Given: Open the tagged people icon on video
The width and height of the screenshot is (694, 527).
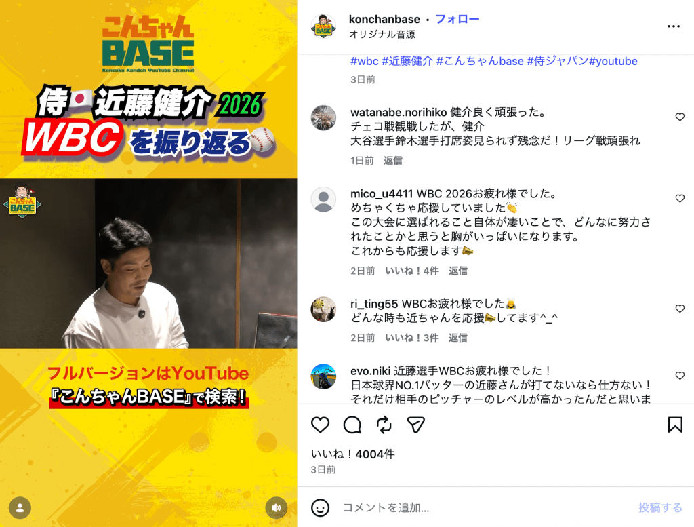Looking at the screenshot, I should pyautogui.click(x=20, y=507).
